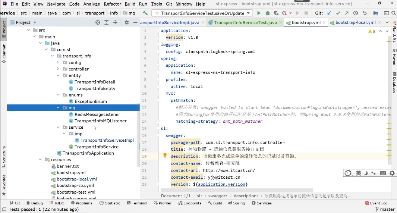This screenshot has height=213, width=397.
Task: Locate opened file in Project tree
Action: point(98,22)
